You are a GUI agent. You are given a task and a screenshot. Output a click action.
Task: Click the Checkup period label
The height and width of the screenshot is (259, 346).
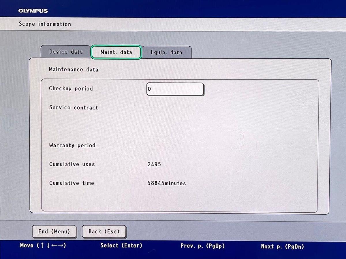click(x=71, y=89)
